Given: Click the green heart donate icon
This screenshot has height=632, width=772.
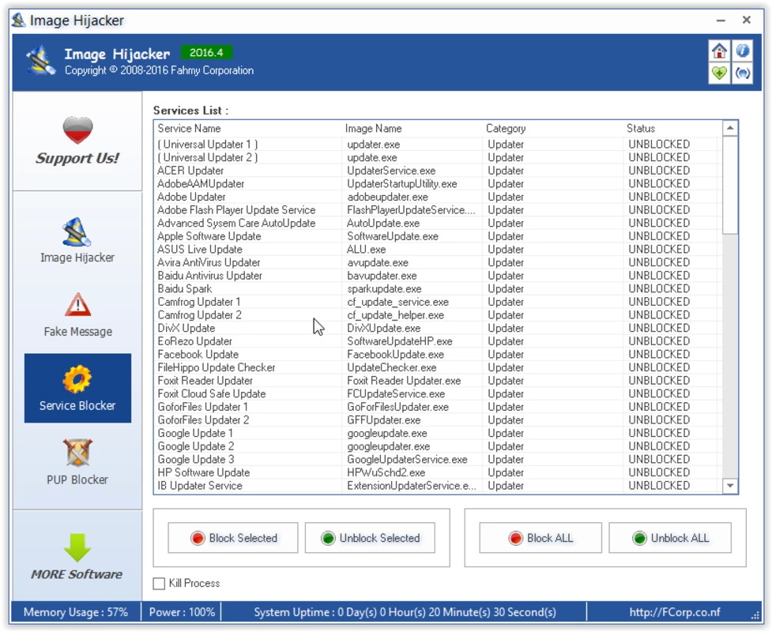Looking at the screenshot, I should coord(719,73).
